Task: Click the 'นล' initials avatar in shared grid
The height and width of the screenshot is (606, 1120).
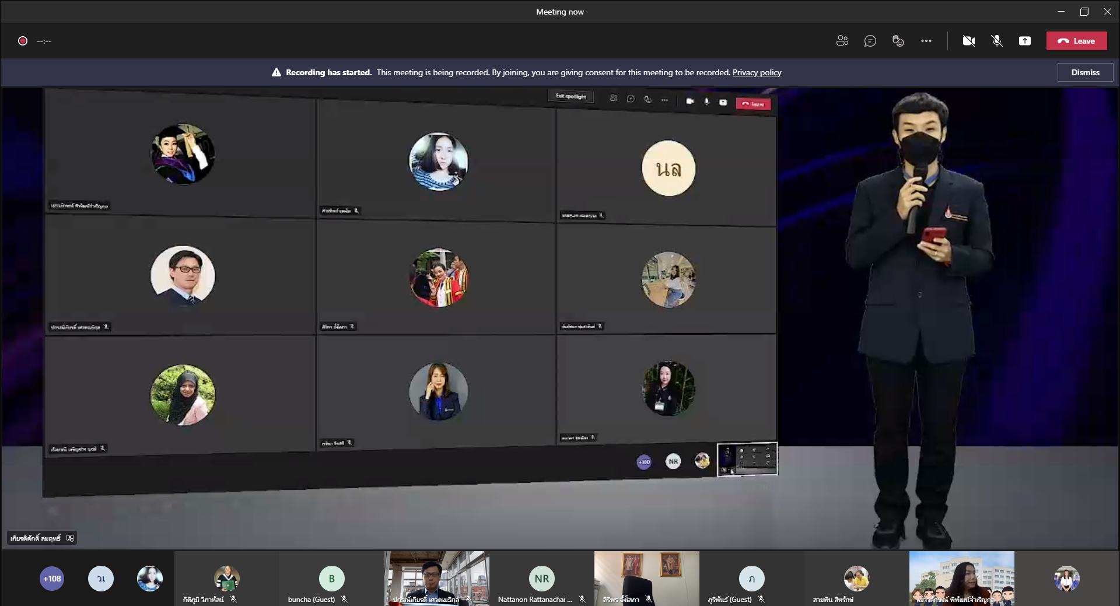Action: click(668, 169)
